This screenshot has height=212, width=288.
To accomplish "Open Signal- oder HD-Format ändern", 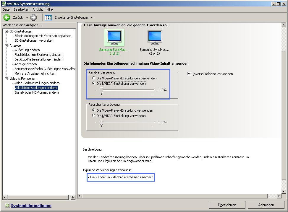I will pos(37,92).
